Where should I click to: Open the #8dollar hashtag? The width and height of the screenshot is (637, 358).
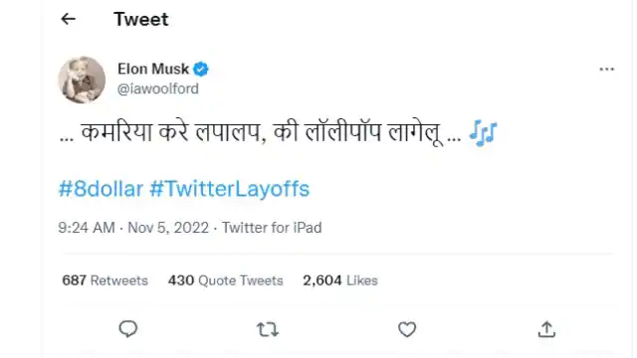coord(101,189)
